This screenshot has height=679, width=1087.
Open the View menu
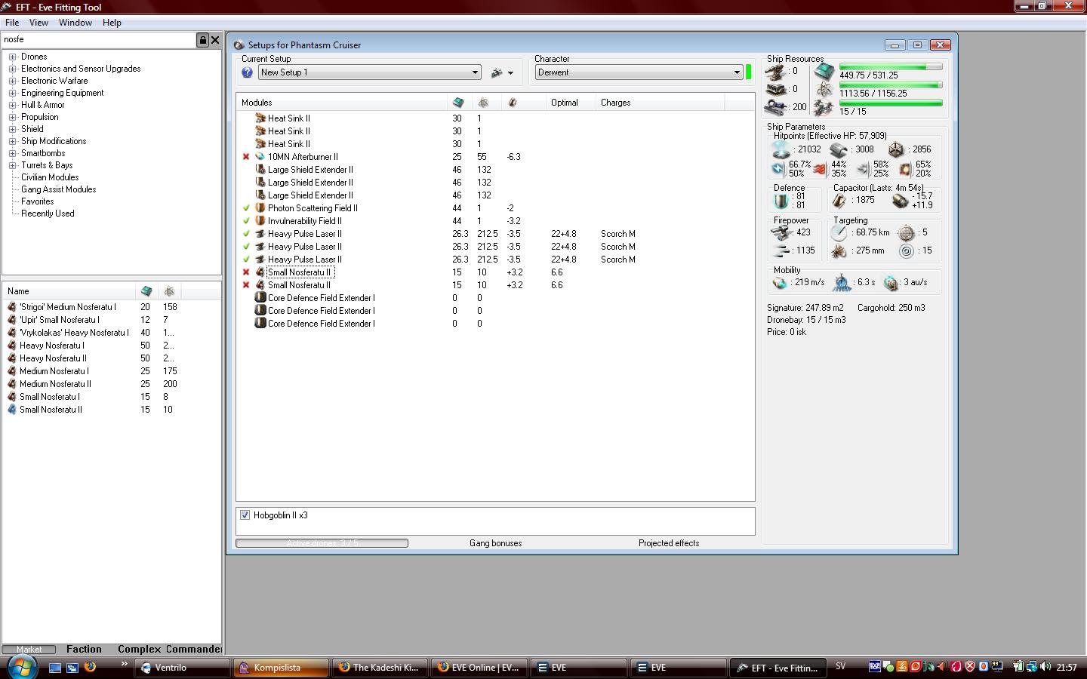(x=38, y=23)
